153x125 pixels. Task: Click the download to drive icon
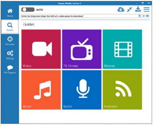pyautogui.click(x=138, y=9)
